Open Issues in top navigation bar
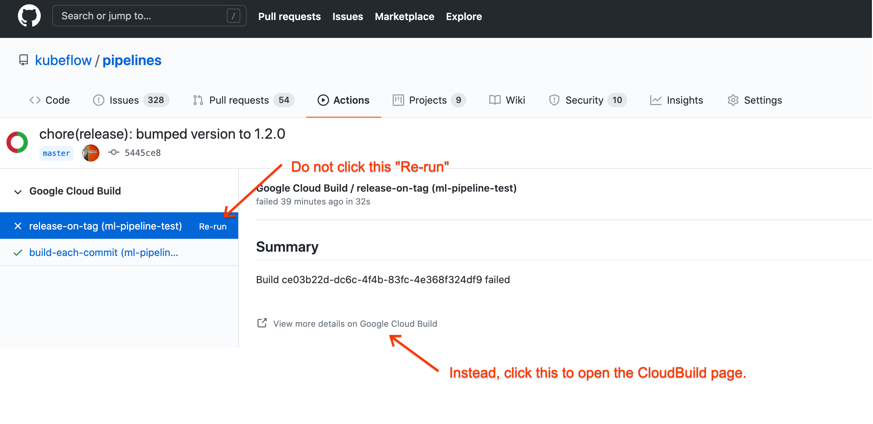This screenshot has height=424, width=873. pos(348,16)
